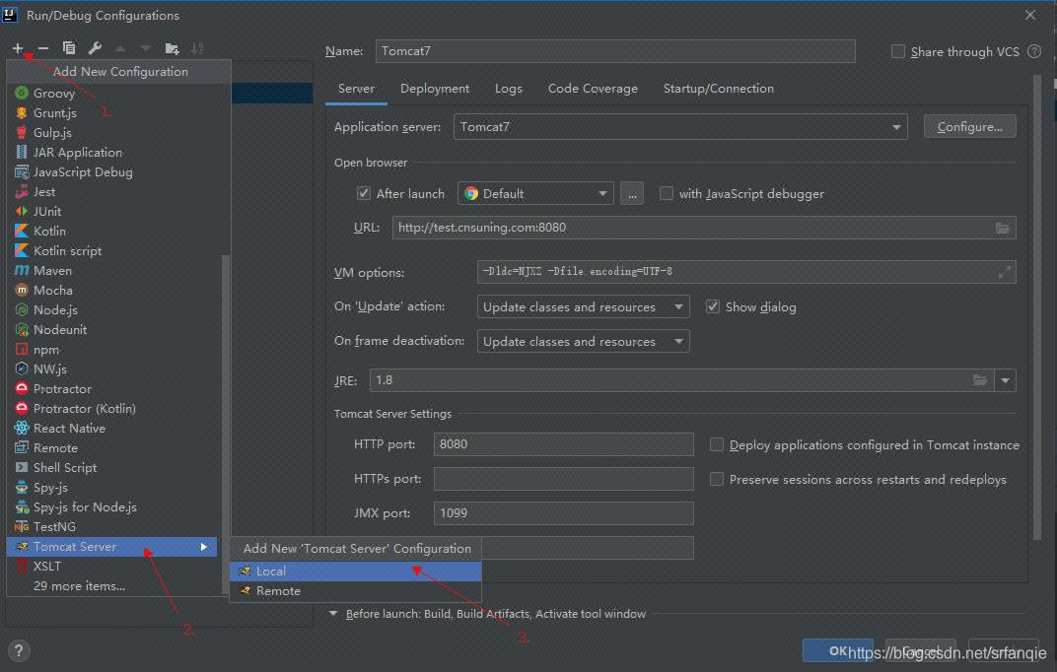The width and height of the screenshot is (1057, 672).
Task: Open On 'Update' action dropdown
Action: [583, 306]
